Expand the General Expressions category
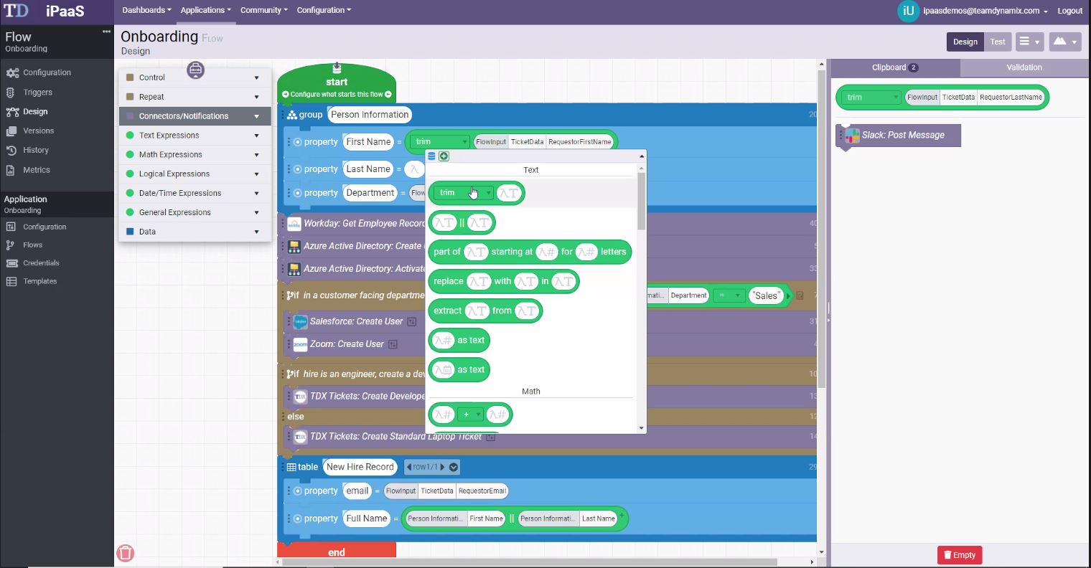Image resolution: width=1091 pixels, height=568 pixels. tap(195, 213)
